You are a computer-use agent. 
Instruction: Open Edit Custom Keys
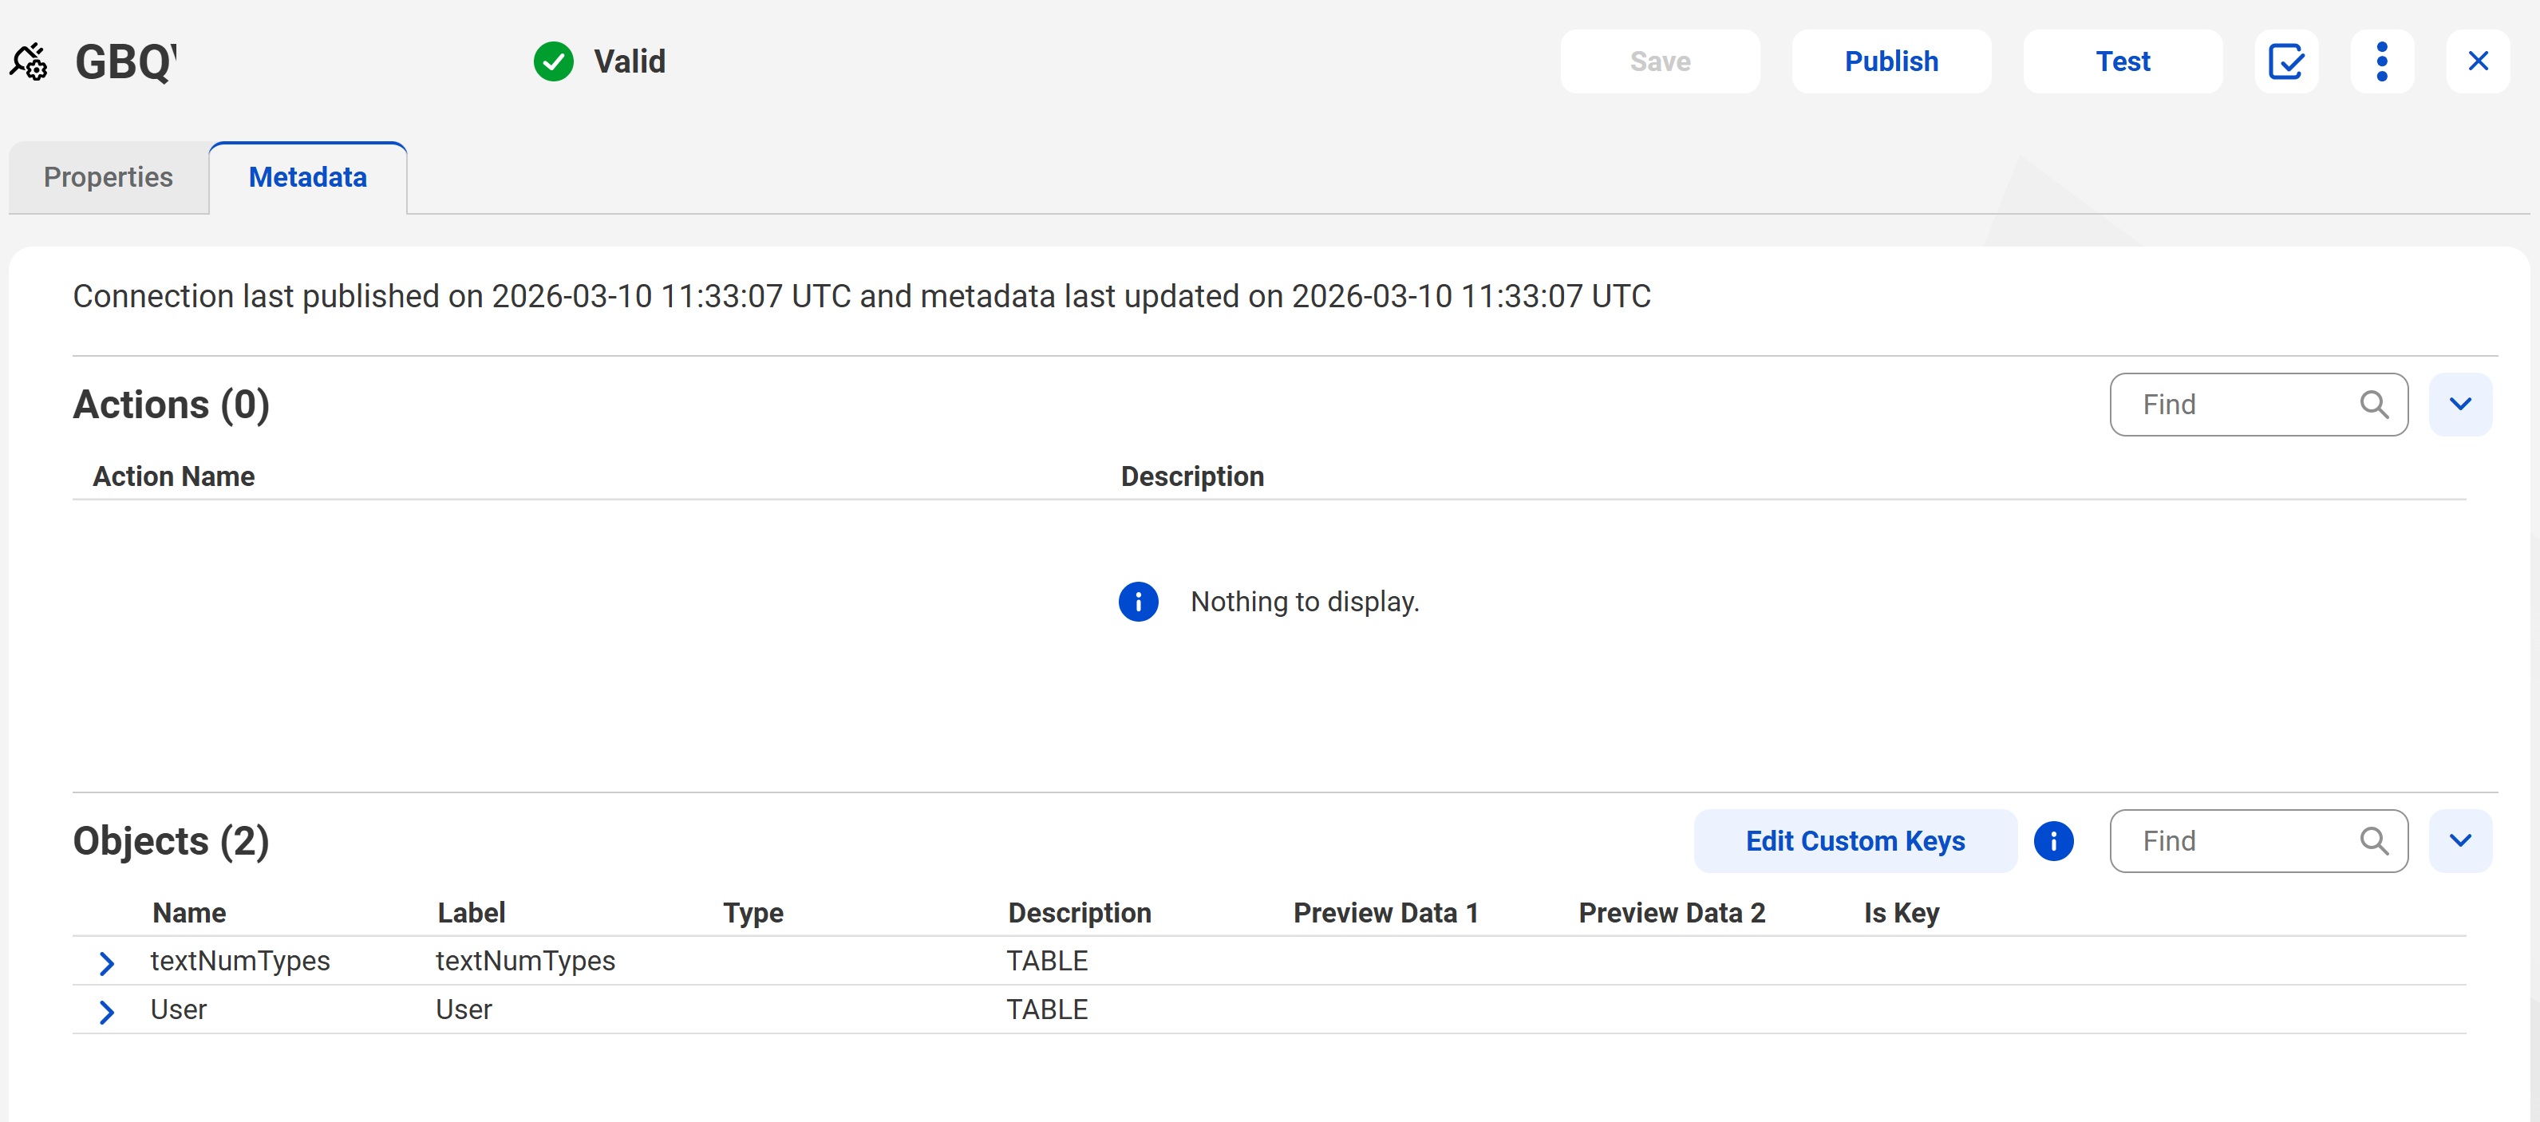(1855, 841)
